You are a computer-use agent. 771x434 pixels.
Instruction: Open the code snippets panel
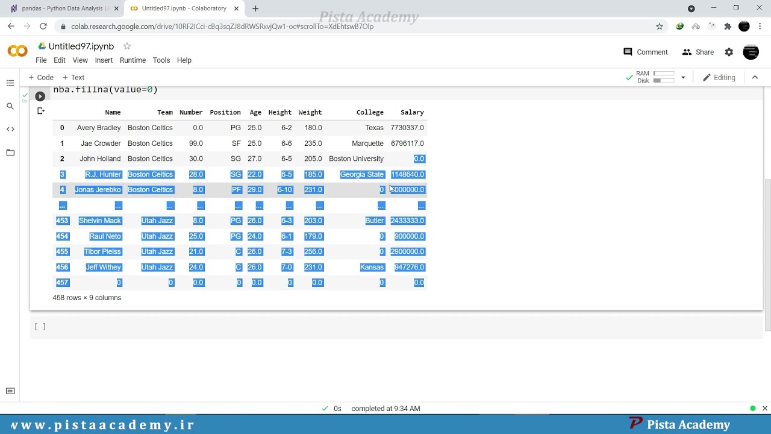click(10, 129)
